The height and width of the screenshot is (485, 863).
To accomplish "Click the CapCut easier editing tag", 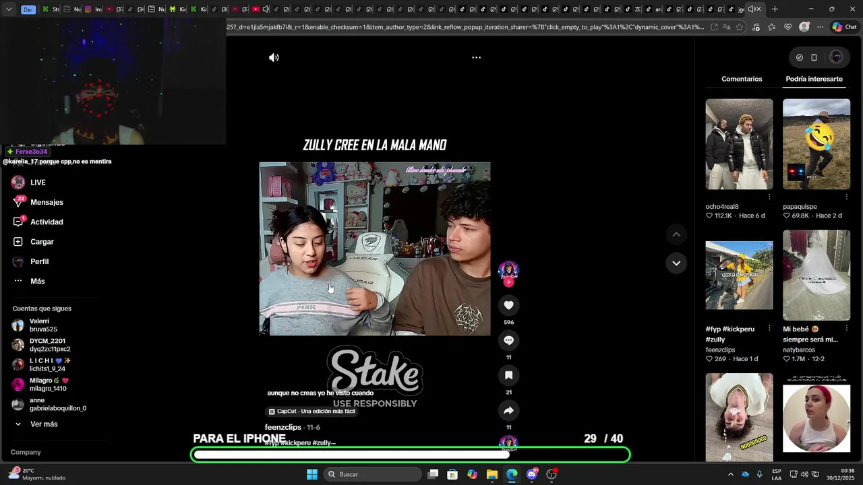I will coord(311,412).
